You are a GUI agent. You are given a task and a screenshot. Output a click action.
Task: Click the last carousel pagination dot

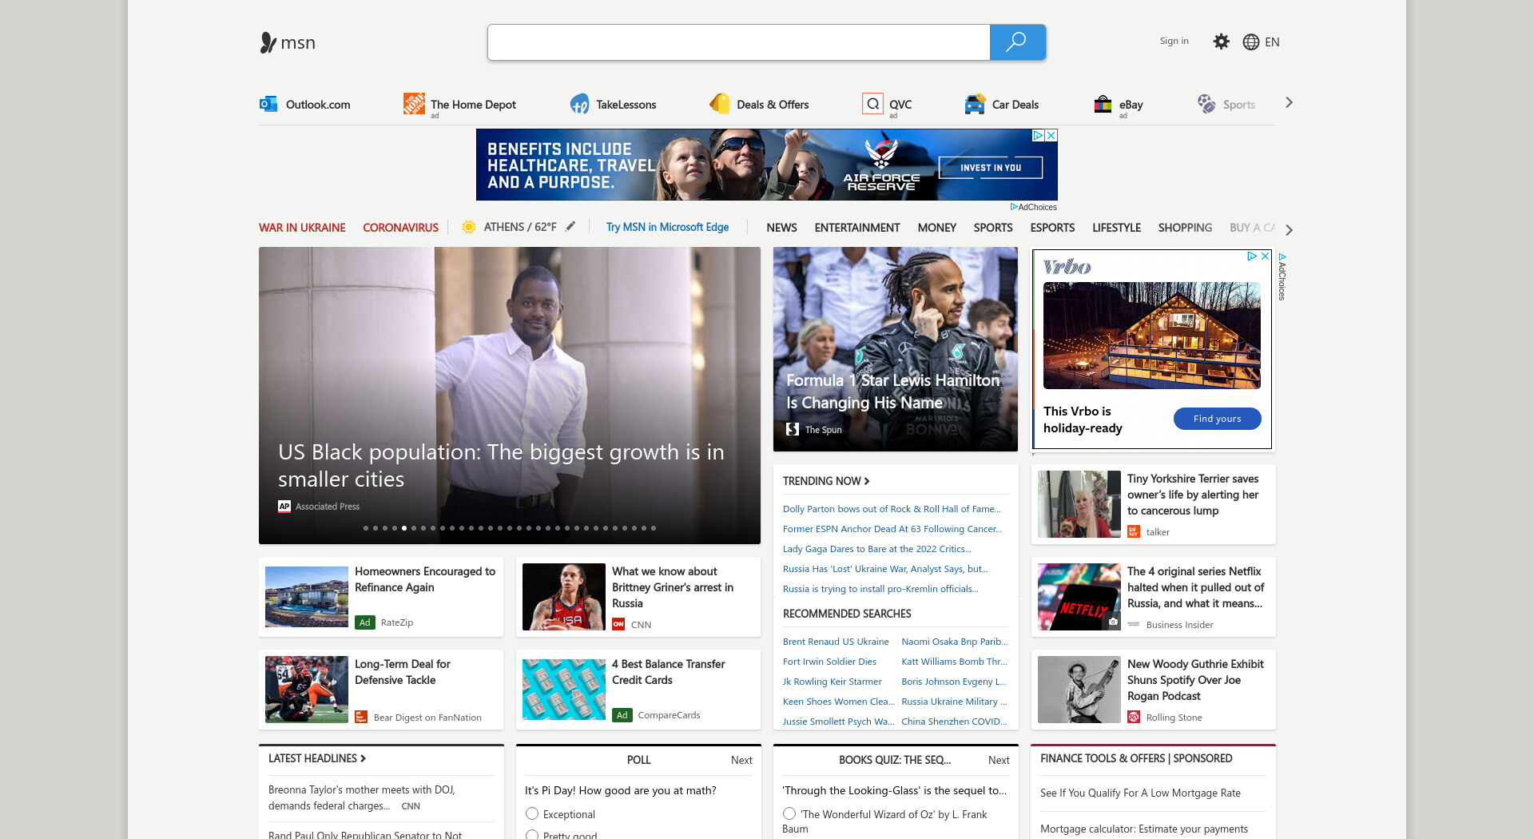(x=654, y=528)
